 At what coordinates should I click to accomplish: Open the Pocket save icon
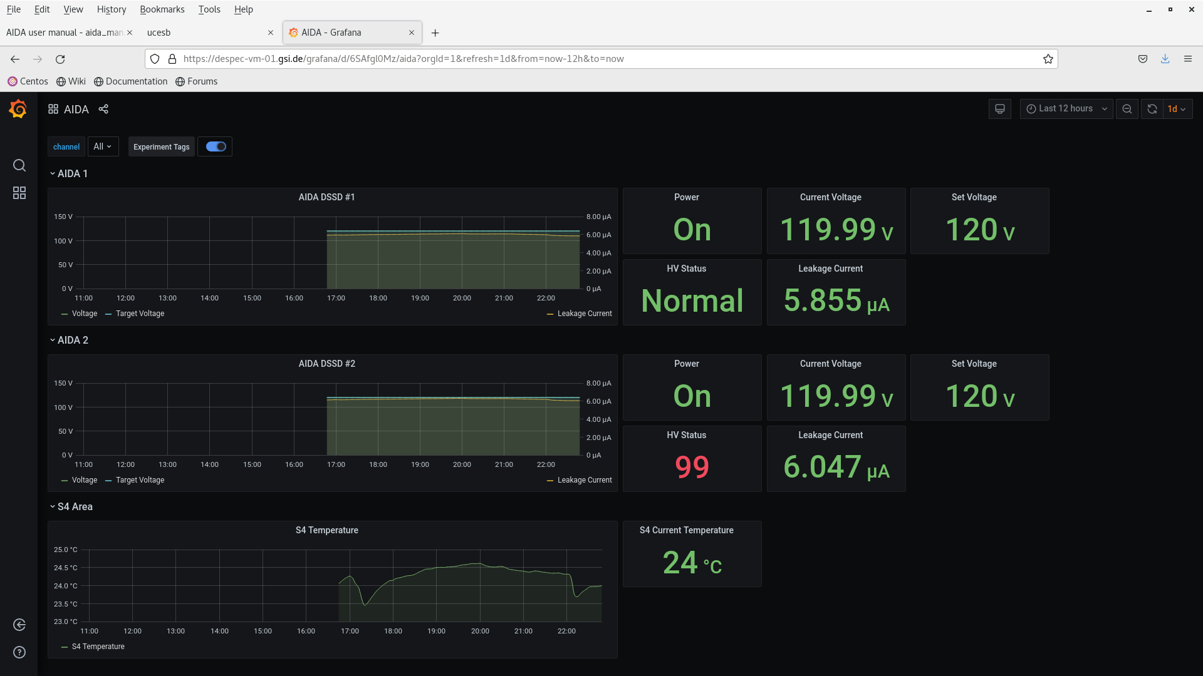(x=1143, y=59)
